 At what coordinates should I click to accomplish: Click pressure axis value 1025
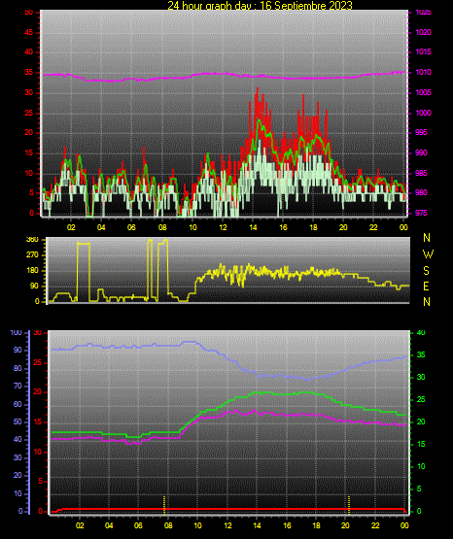click(x=424, y=13)
